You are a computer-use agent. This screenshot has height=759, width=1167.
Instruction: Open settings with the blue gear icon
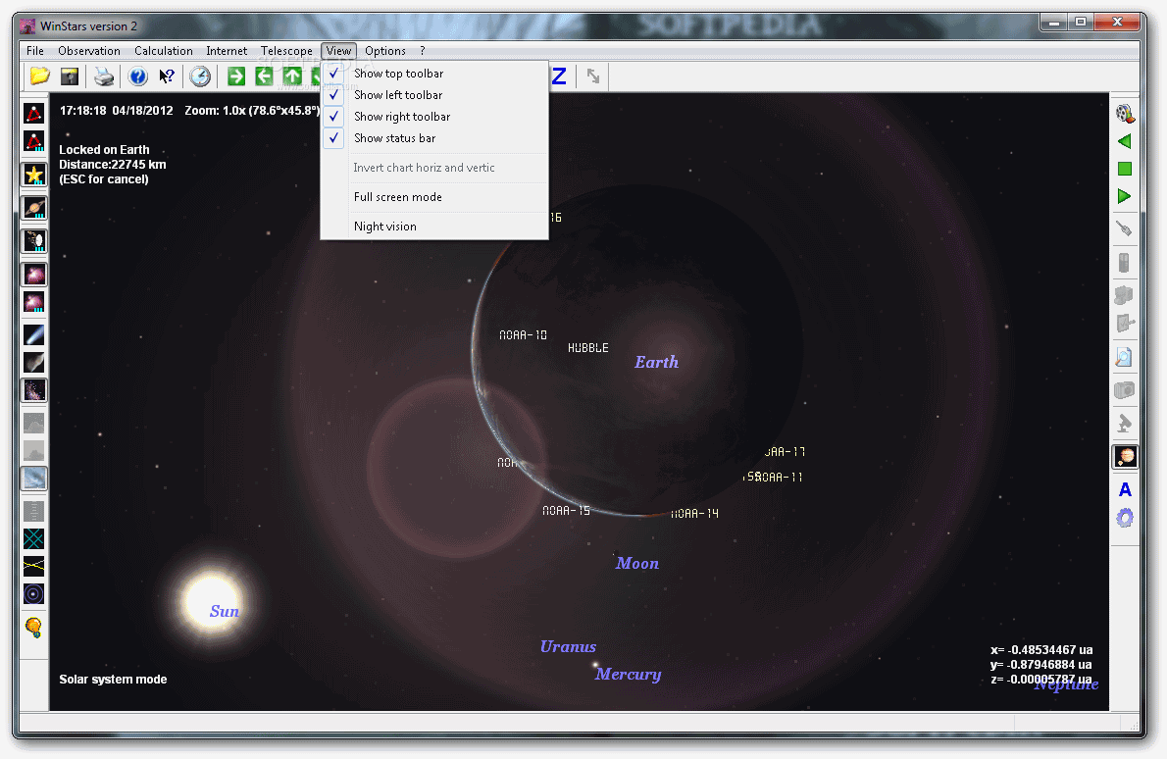(x=1125, y=518)
